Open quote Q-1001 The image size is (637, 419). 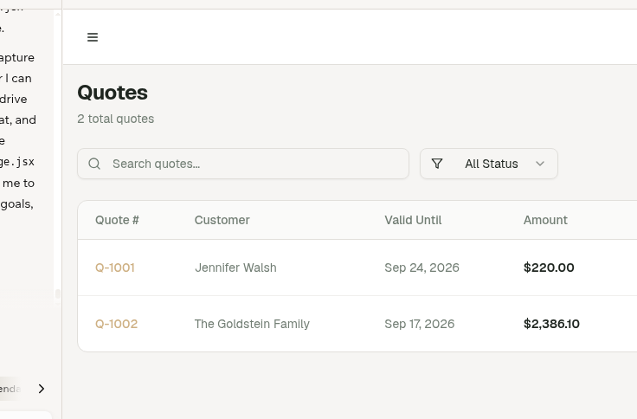point(115,268)
